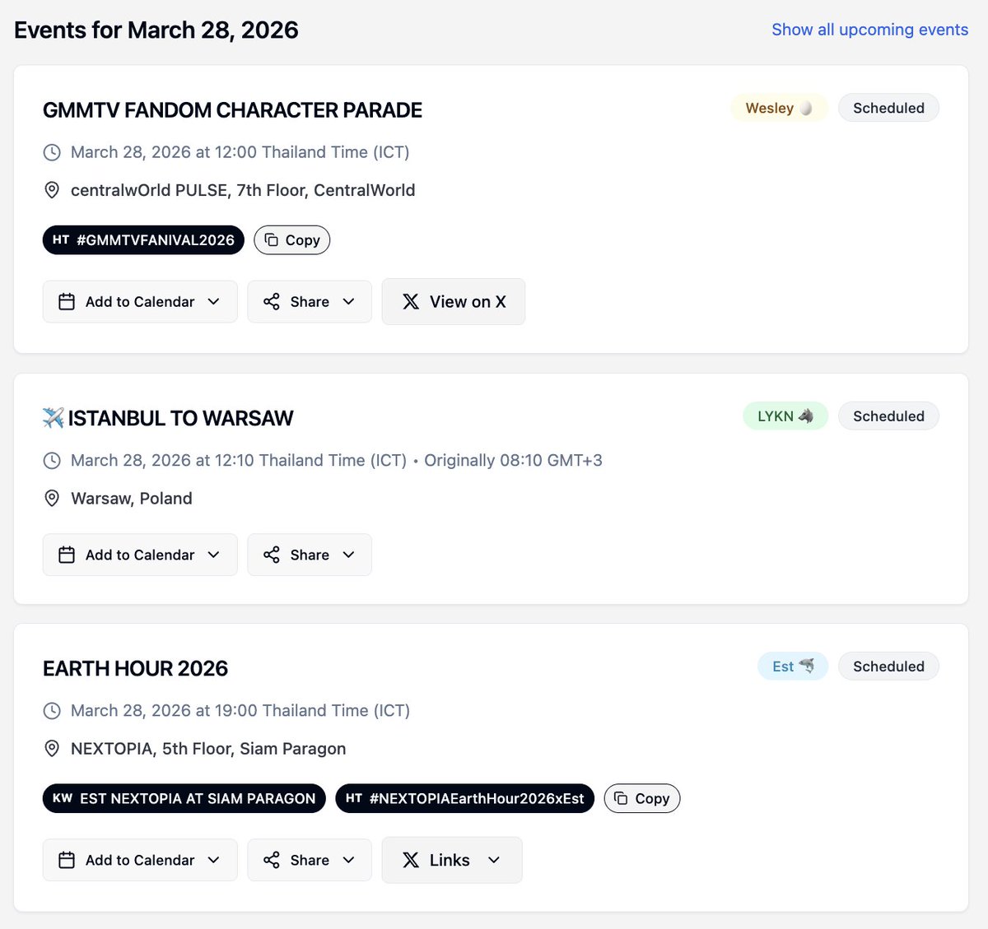
Task: Click clock icon beside 12:00 Thailand Time
Action: (52, 152)
